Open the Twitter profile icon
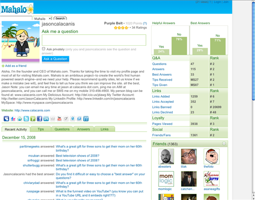This screenshot has height=200, width=255. [26, 119]
